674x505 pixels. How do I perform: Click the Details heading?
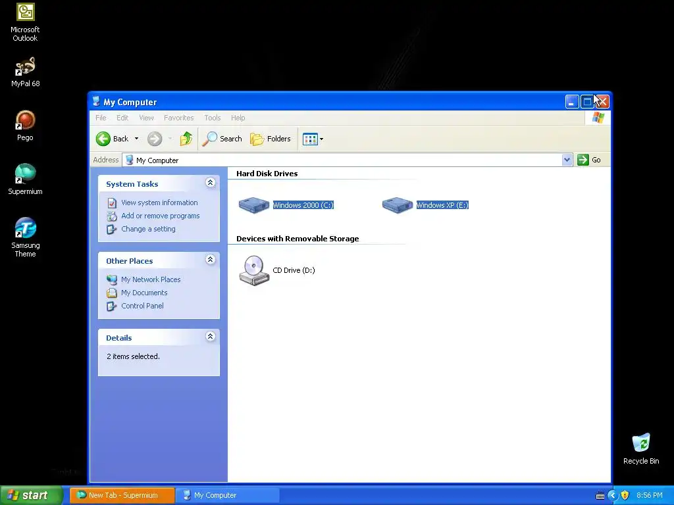point(118,338)
